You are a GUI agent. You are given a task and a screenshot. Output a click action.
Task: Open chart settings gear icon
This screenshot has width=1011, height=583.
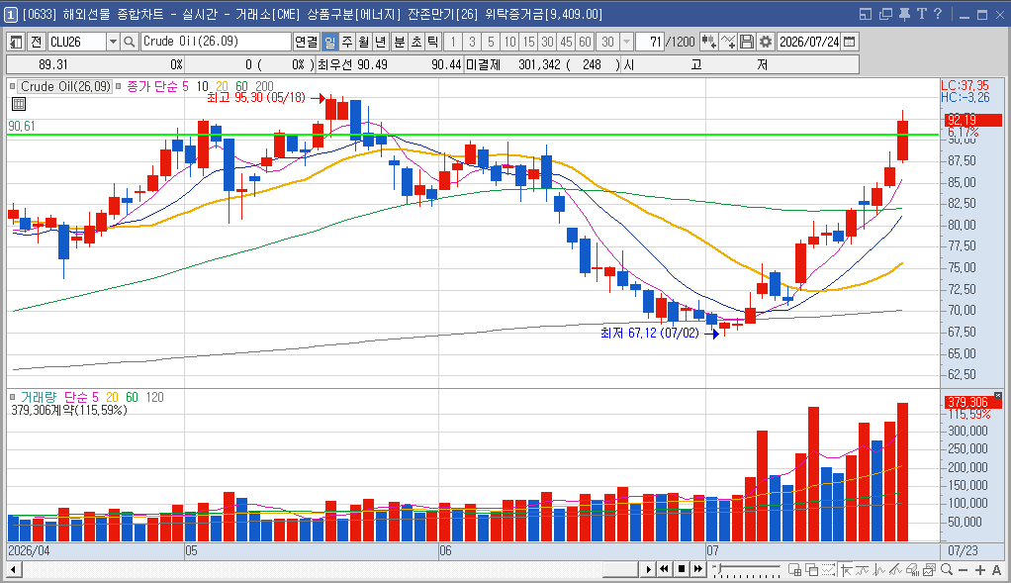[766, 42]
